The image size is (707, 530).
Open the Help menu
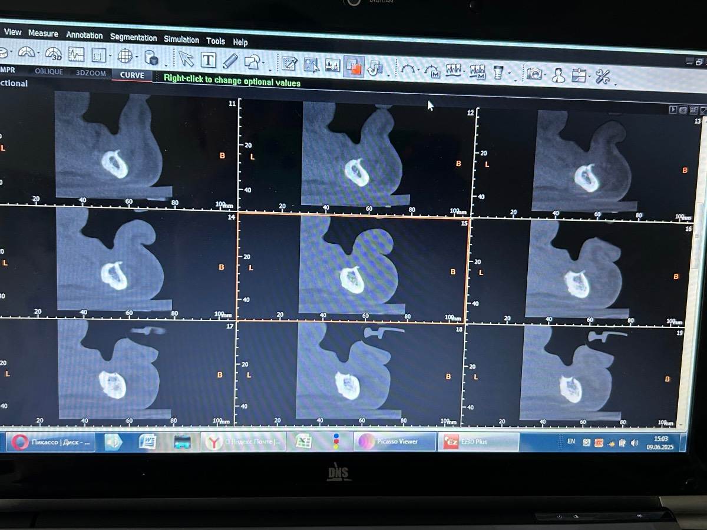[x=240, y=42]
